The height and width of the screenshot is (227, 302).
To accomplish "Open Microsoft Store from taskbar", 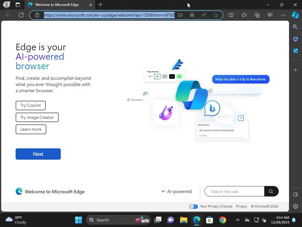I will 209,220.
